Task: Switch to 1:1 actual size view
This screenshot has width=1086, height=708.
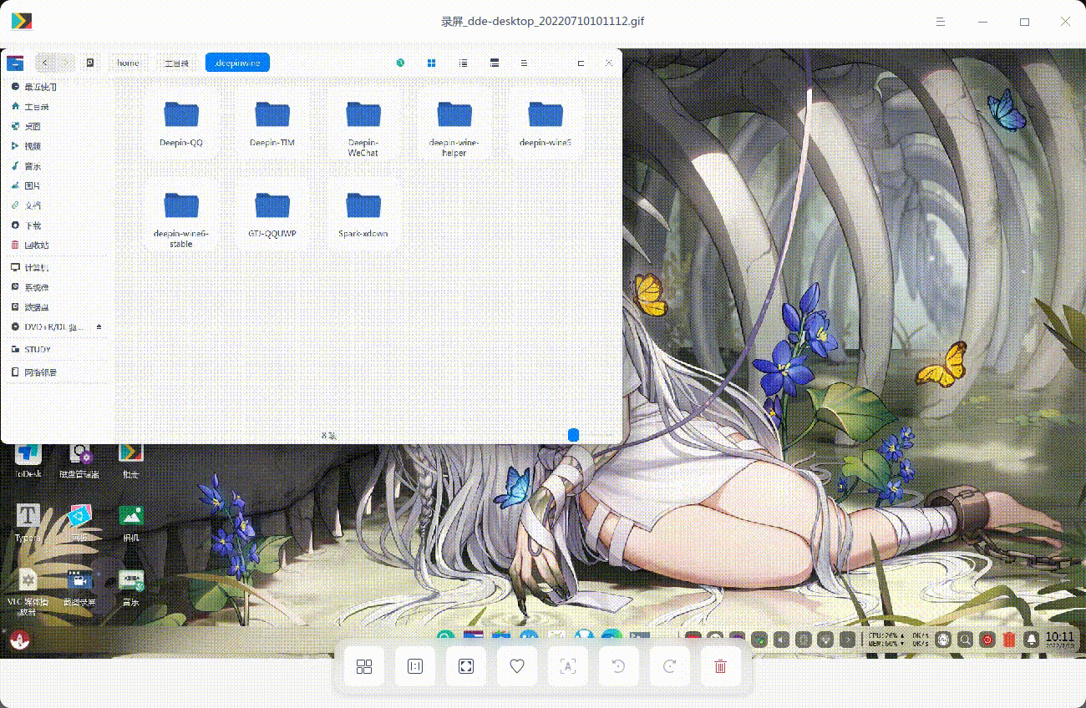Action: point(415,666)
